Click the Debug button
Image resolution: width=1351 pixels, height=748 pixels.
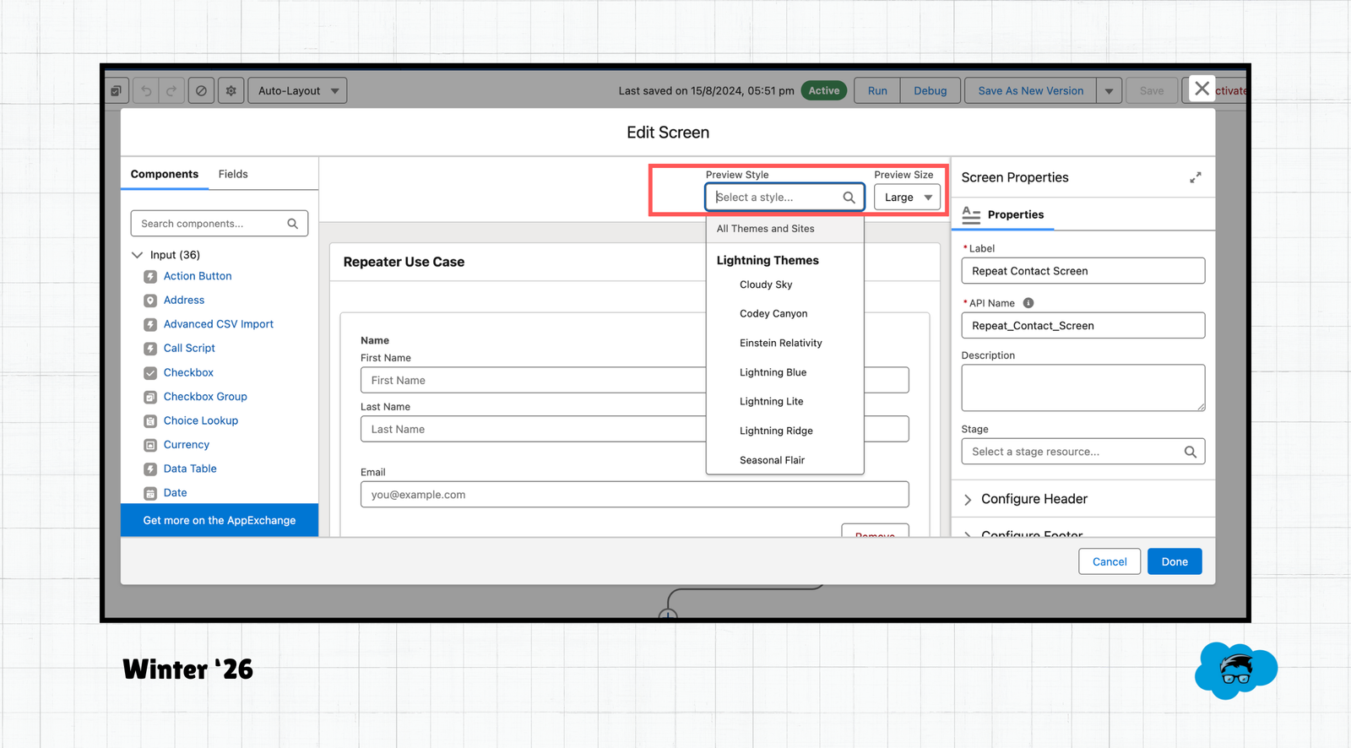930,90
